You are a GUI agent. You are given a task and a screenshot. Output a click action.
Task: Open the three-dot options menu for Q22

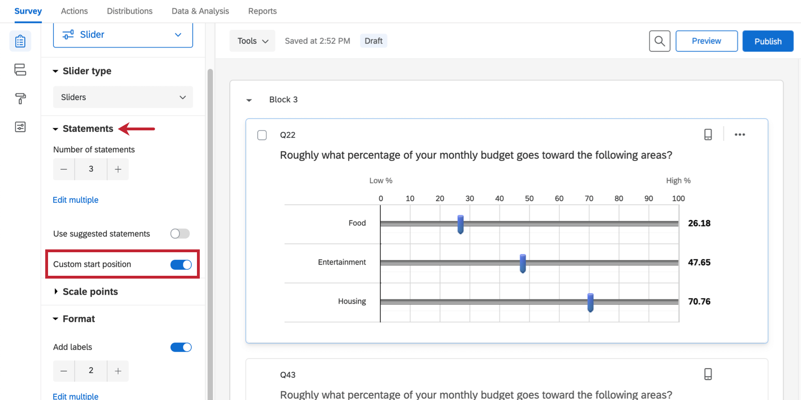[740, 135]
